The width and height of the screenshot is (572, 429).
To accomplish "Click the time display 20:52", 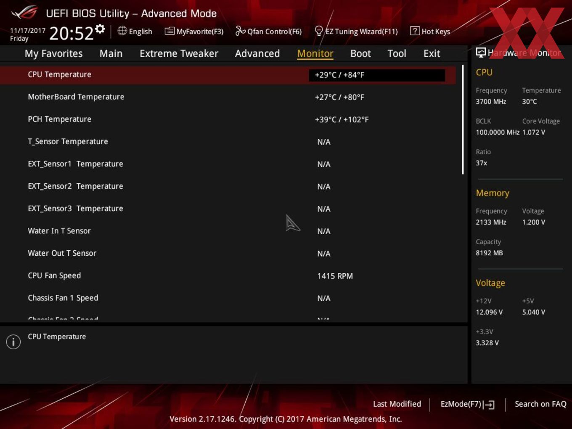I will click(x=71, y=33).
